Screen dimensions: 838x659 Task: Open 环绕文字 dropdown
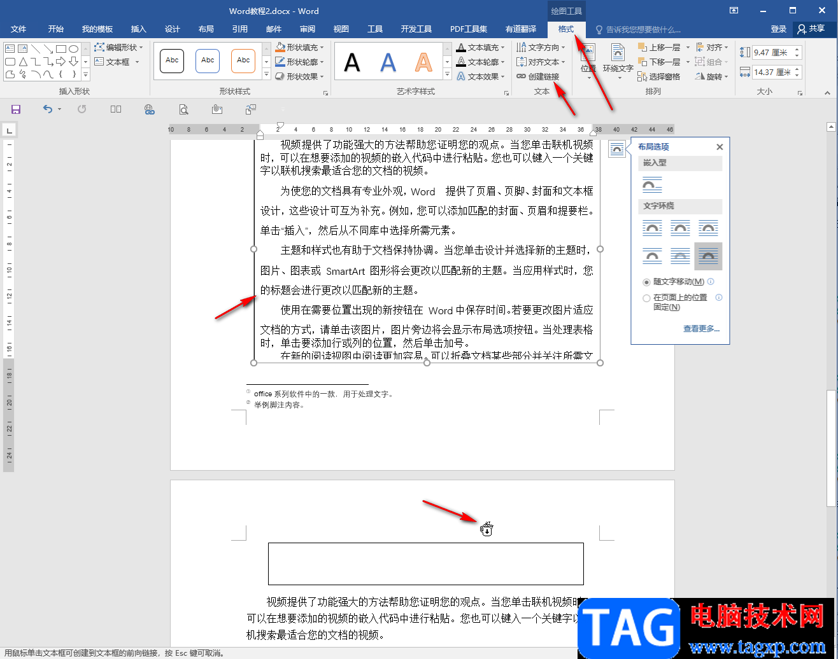[x=618, y=60]
